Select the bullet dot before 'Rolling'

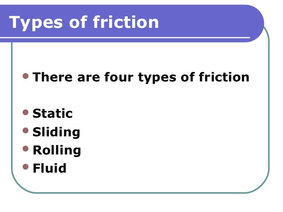pyautogui.click(x=26, y=149)
